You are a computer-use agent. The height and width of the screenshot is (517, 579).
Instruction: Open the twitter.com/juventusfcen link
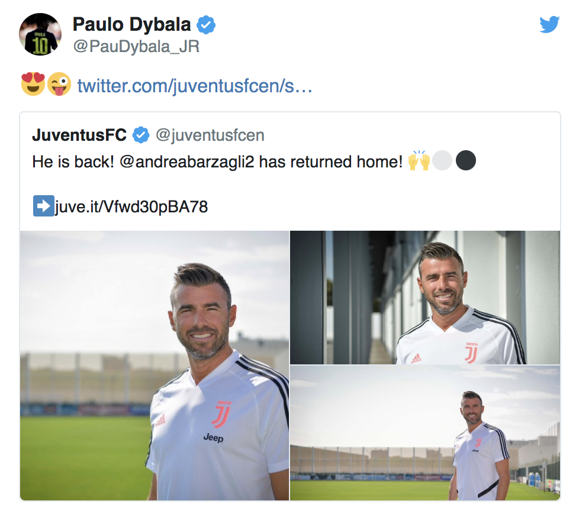tap(195, 86)
